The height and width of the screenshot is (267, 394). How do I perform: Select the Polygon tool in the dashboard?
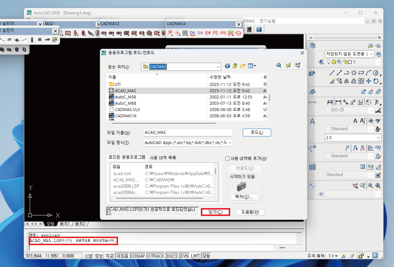pos(354,73)
